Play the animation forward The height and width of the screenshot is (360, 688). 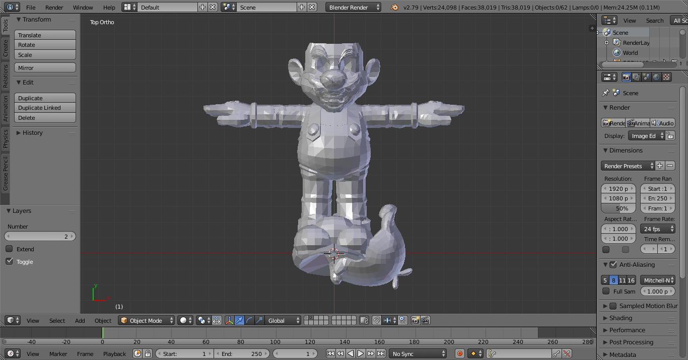[361, 354]
